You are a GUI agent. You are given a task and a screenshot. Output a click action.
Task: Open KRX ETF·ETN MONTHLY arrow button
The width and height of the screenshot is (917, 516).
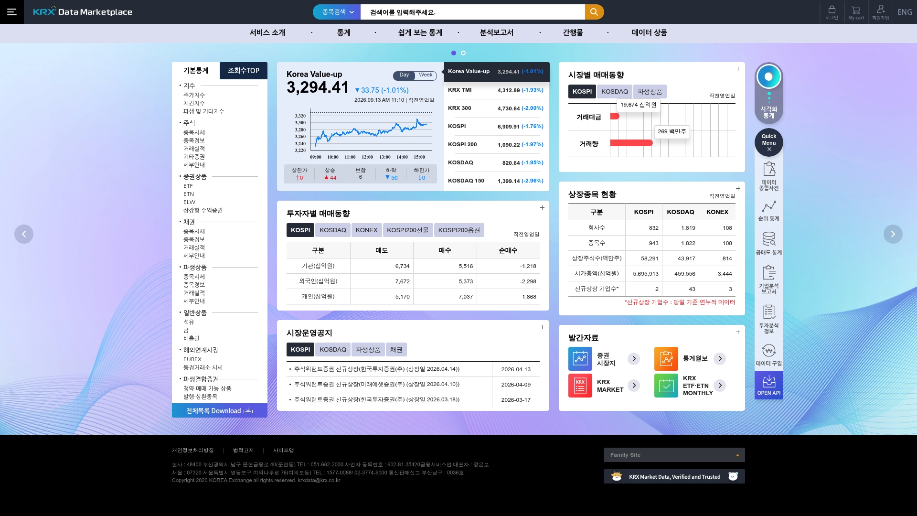(720, 386)
